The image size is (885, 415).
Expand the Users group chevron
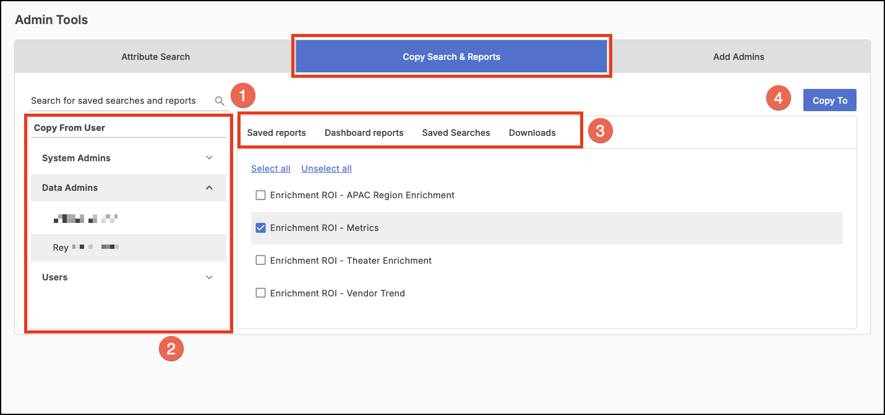pyautogui.click(x=209, y=277)
